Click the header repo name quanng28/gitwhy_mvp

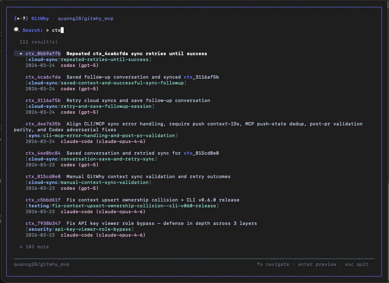(x=85, y=18)
